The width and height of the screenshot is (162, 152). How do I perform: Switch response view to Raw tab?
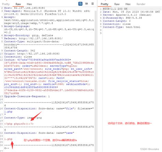pyautogui.click(x=117, y=4)
